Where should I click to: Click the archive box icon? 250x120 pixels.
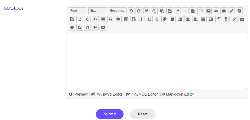224,11
